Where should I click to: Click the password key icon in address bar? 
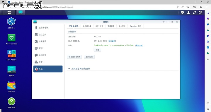[x=178, y=7]
